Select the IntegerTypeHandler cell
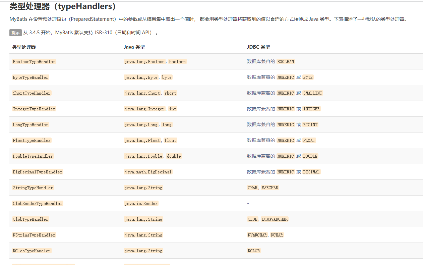Image resolution: width=423 pixels, height=265 pixels. tap(34, 109)
